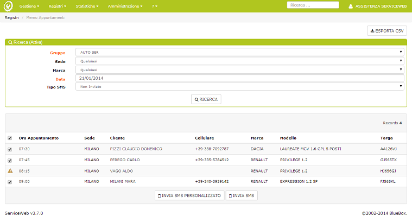Open the Gruppo dropdown showing AUTO SER
412x216 pixels.
click(239, 52)
